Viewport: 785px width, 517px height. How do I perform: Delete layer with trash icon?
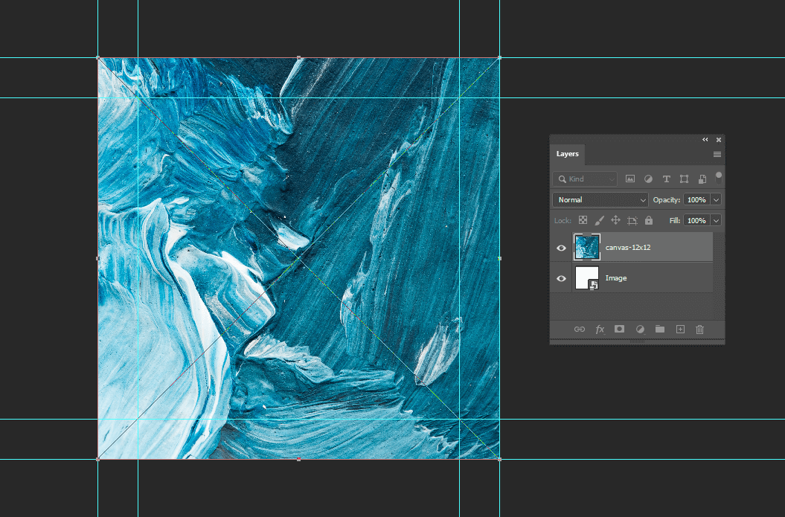pos(700,329)
